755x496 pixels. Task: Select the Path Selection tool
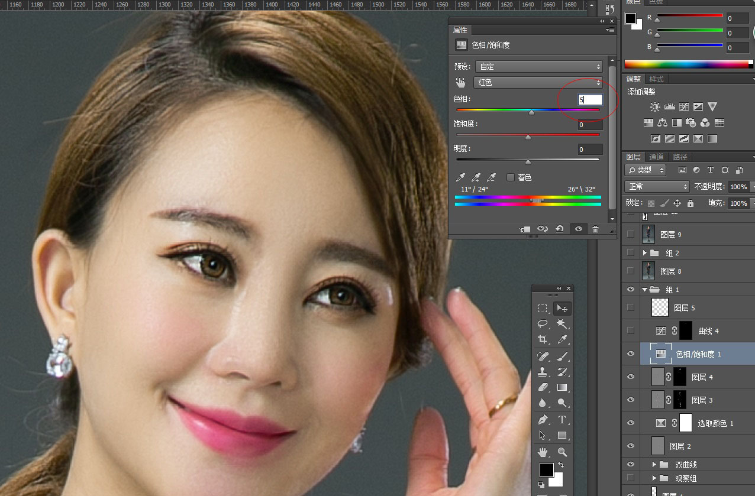543,435
